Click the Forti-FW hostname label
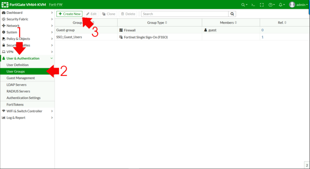The image size is (310, 169). tap(56, 4)
